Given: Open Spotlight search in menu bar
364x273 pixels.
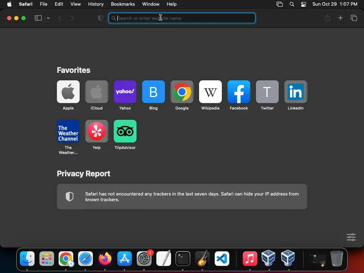Looking at the screenshot, I should [x=292, y=4].
